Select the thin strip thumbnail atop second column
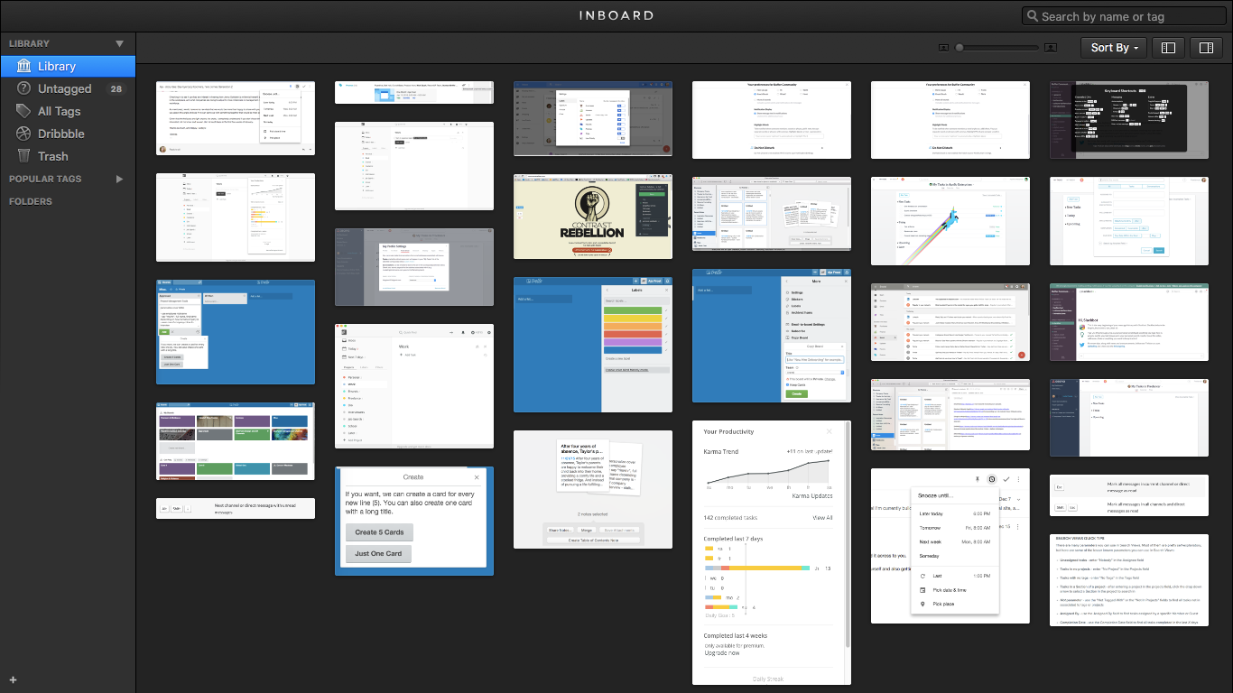The width and height of the screenshot is (1233, 693). (x=414, y=92)
